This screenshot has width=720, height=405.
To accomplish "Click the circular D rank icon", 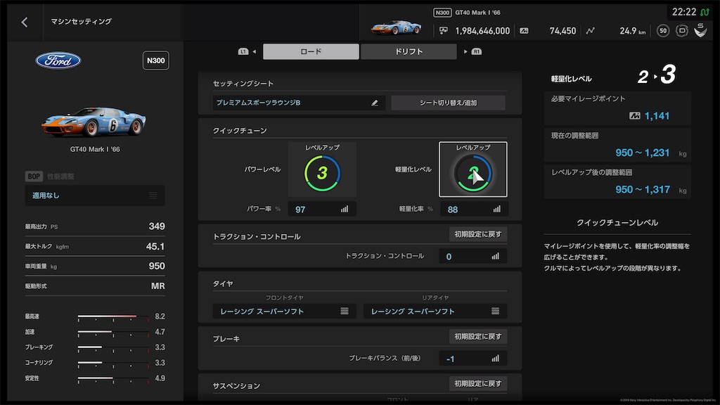I will [x=682, y=31].
